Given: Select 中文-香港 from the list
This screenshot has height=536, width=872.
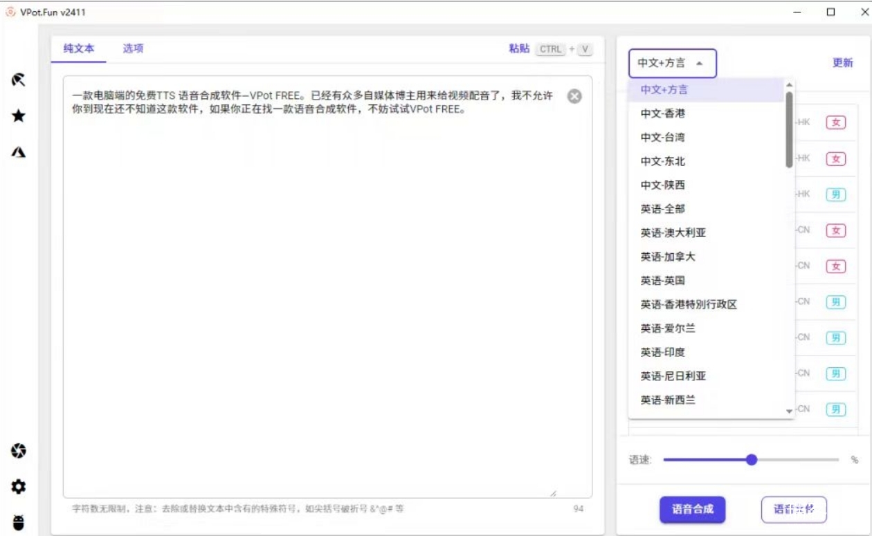Looking at the screenshot, I should pyautogui.click(x=706, y=113).
